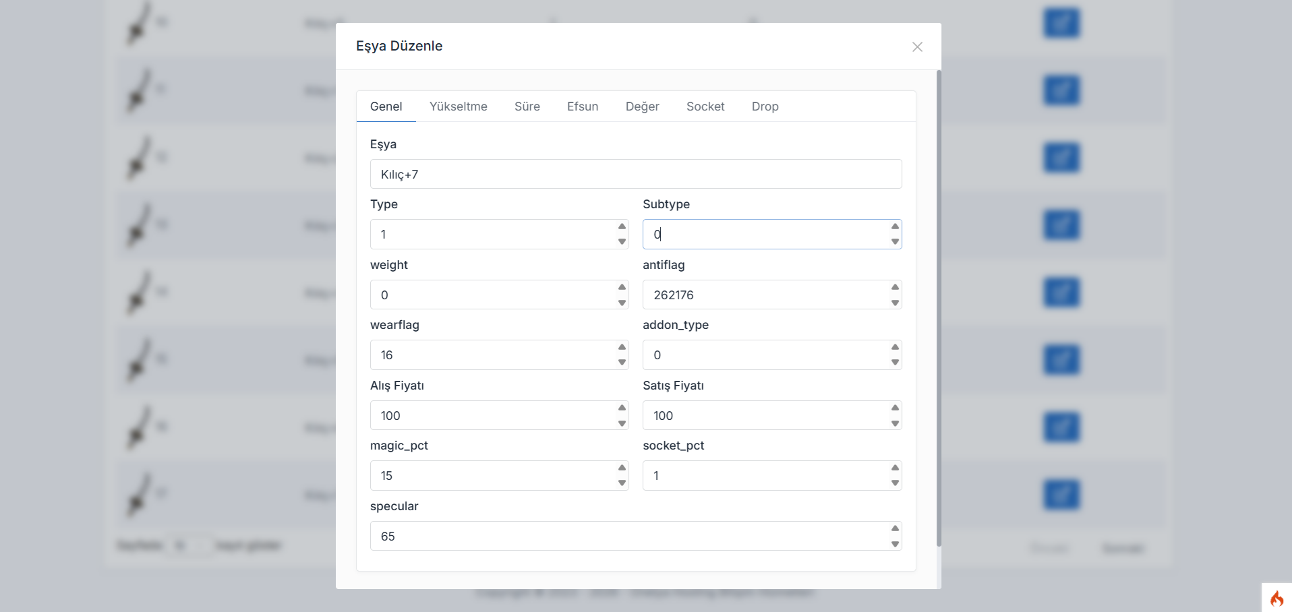The width and height of the screenshot is (1292, 612).
Task: Select the Efsun tab
Action: click(x=583, y=106)
